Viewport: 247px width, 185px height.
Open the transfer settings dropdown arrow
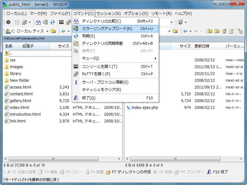[x=30, y=22]
